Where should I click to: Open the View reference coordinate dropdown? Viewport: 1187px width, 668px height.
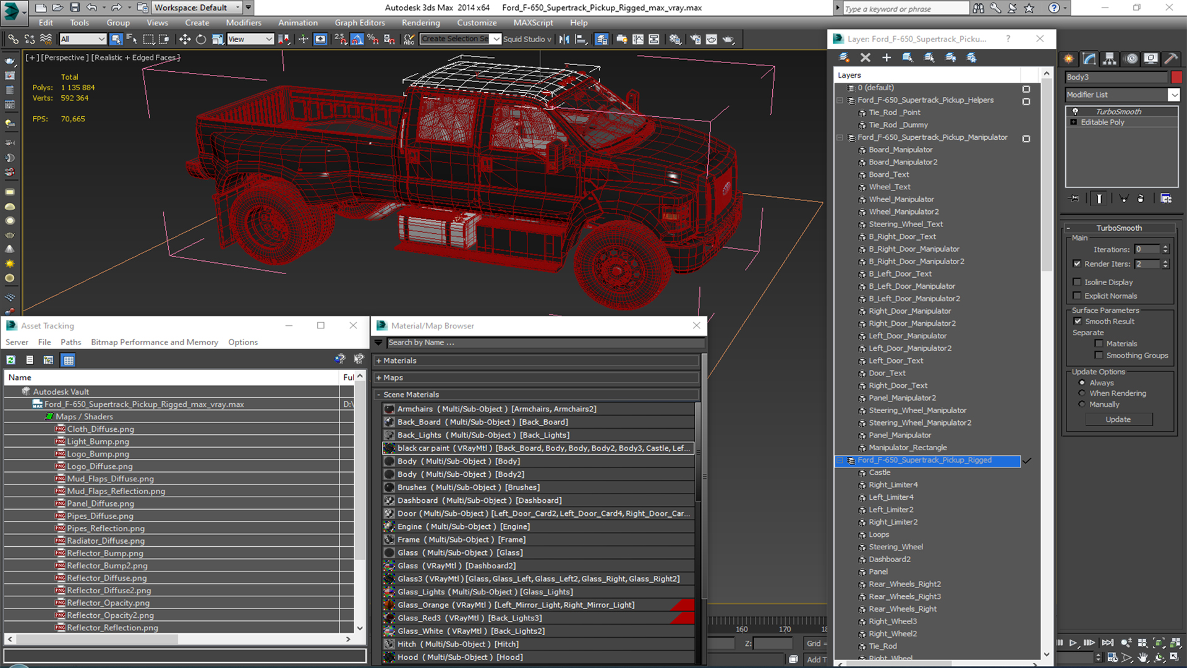tap(250, 39)
